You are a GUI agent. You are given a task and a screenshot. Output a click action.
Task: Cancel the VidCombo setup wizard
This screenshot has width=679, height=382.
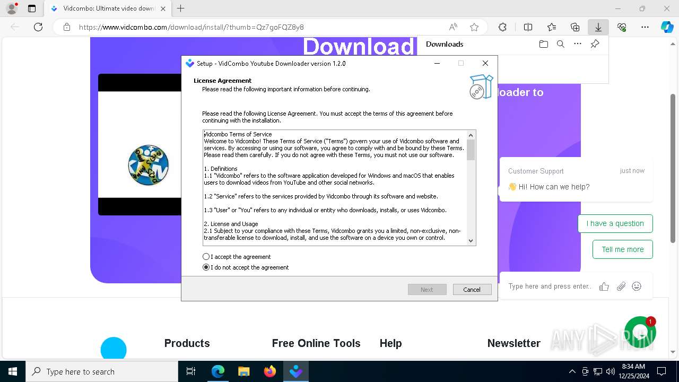[x=472, y=290]
